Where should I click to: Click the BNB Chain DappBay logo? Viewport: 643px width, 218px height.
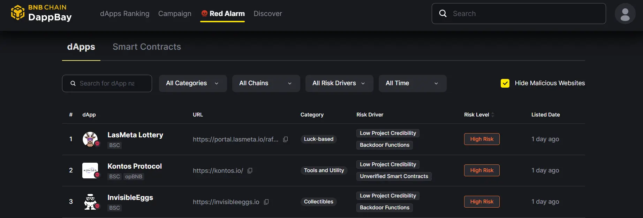(41, 13)
